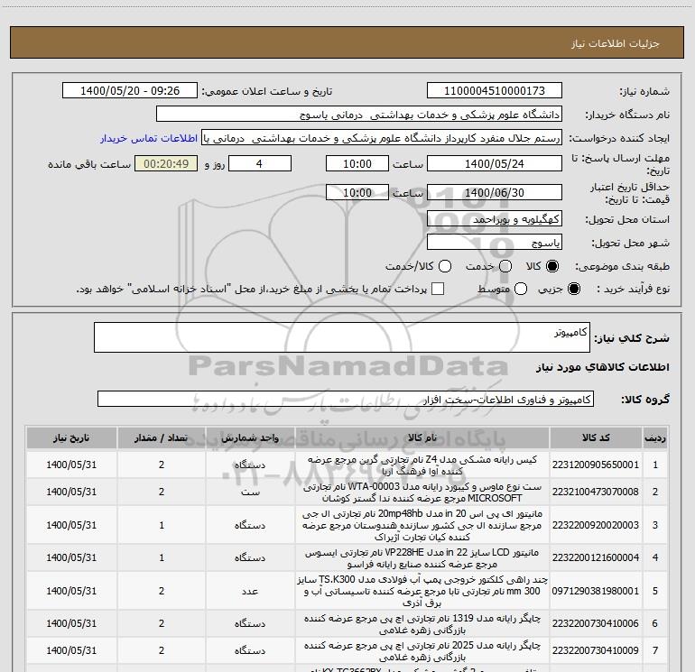Click the تاریخ نیاز column header
The image size is (695, 672).
tap(71, 437)
